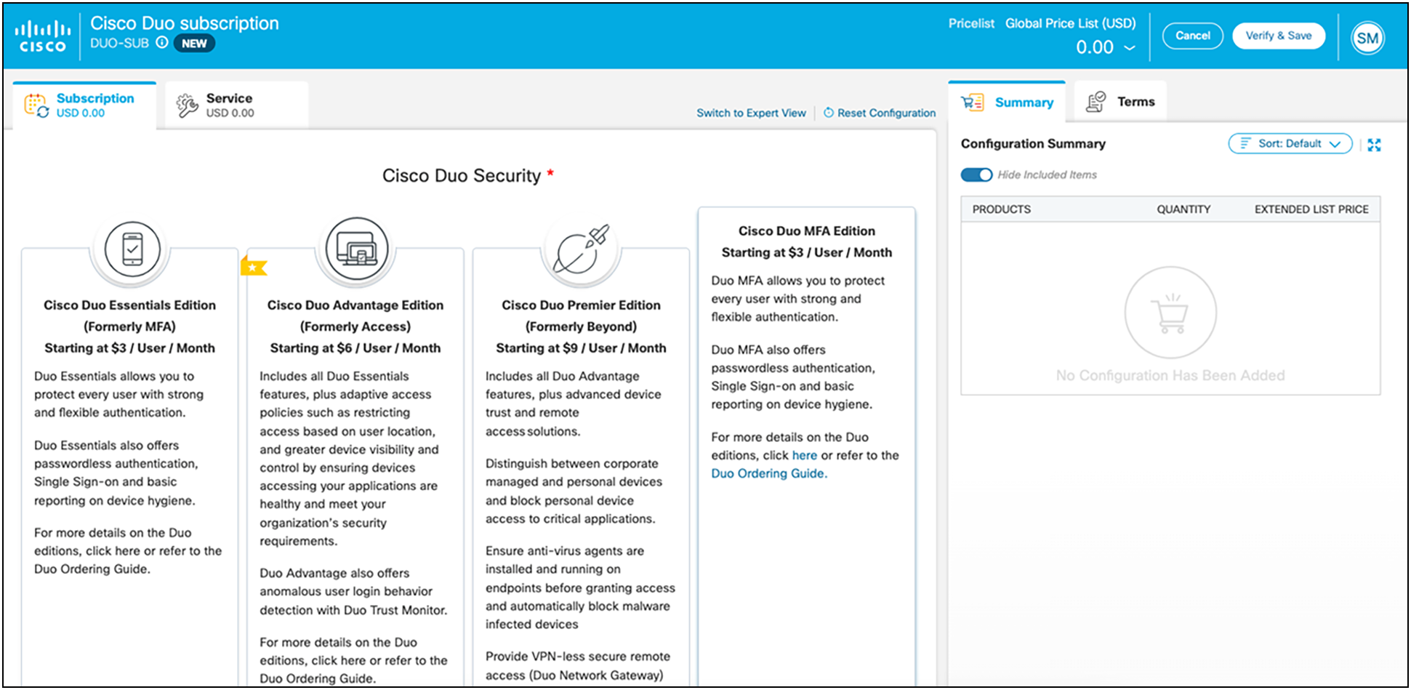Viewport: 1411px width, 690px height.
Task: Click the yellow star badge on Advantage card
Action: pos(253,267)
